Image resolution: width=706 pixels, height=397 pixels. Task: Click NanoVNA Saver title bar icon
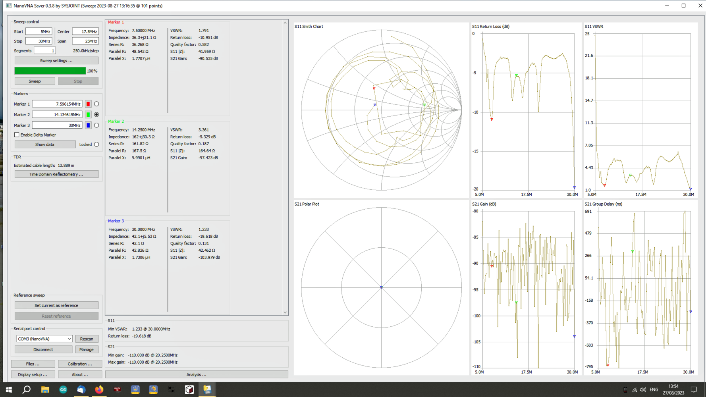tap(8, 6)
